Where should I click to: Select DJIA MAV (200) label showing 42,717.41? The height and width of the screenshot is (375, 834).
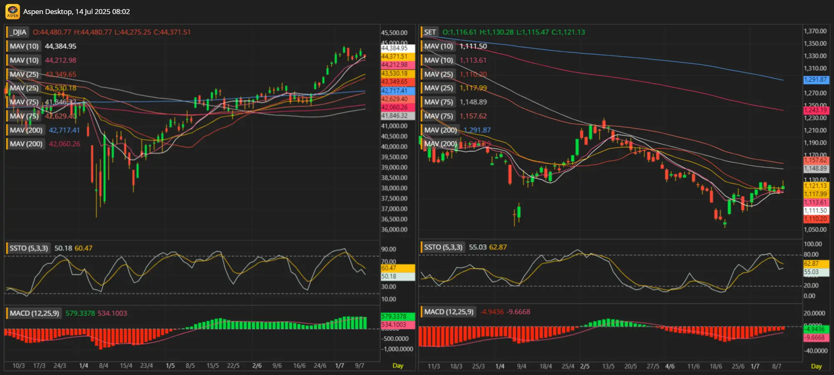tap(26, 130)
